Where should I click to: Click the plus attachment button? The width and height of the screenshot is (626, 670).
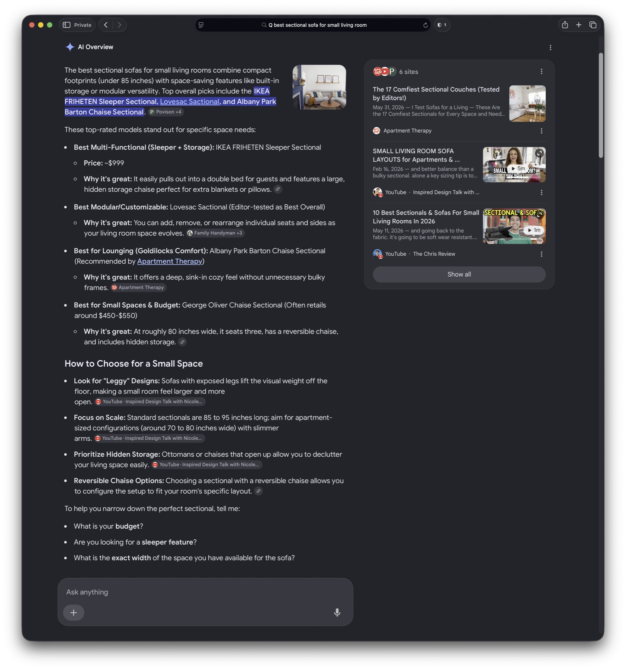[x=74, y=613]
